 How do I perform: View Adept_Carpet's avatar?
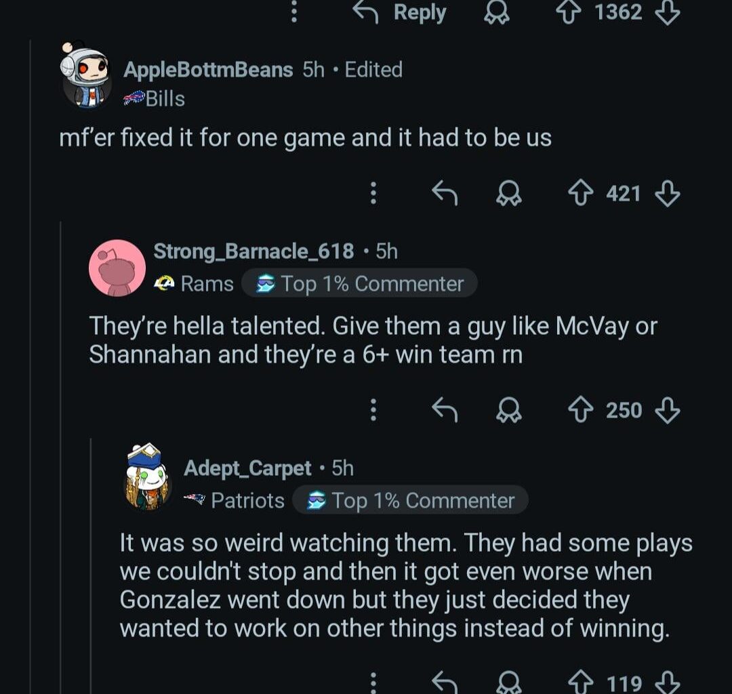pos(147,477)
